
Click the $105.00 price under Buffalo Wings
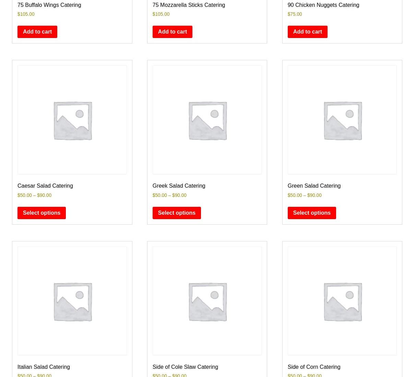pyautogui.click(x=26, y=14)
